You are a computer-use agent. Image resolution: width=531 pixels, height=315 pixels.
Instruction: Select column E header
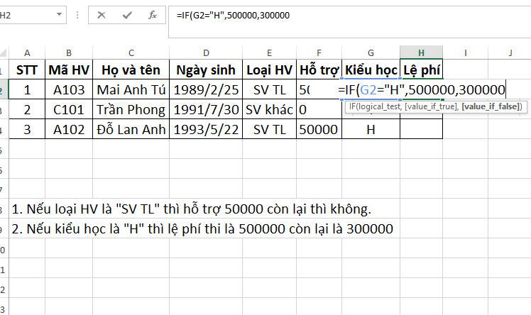269,52
